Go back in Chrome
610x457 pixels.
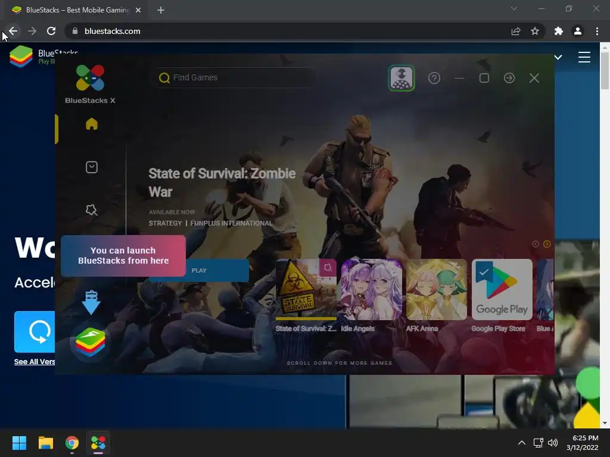[x=13, y=31]
